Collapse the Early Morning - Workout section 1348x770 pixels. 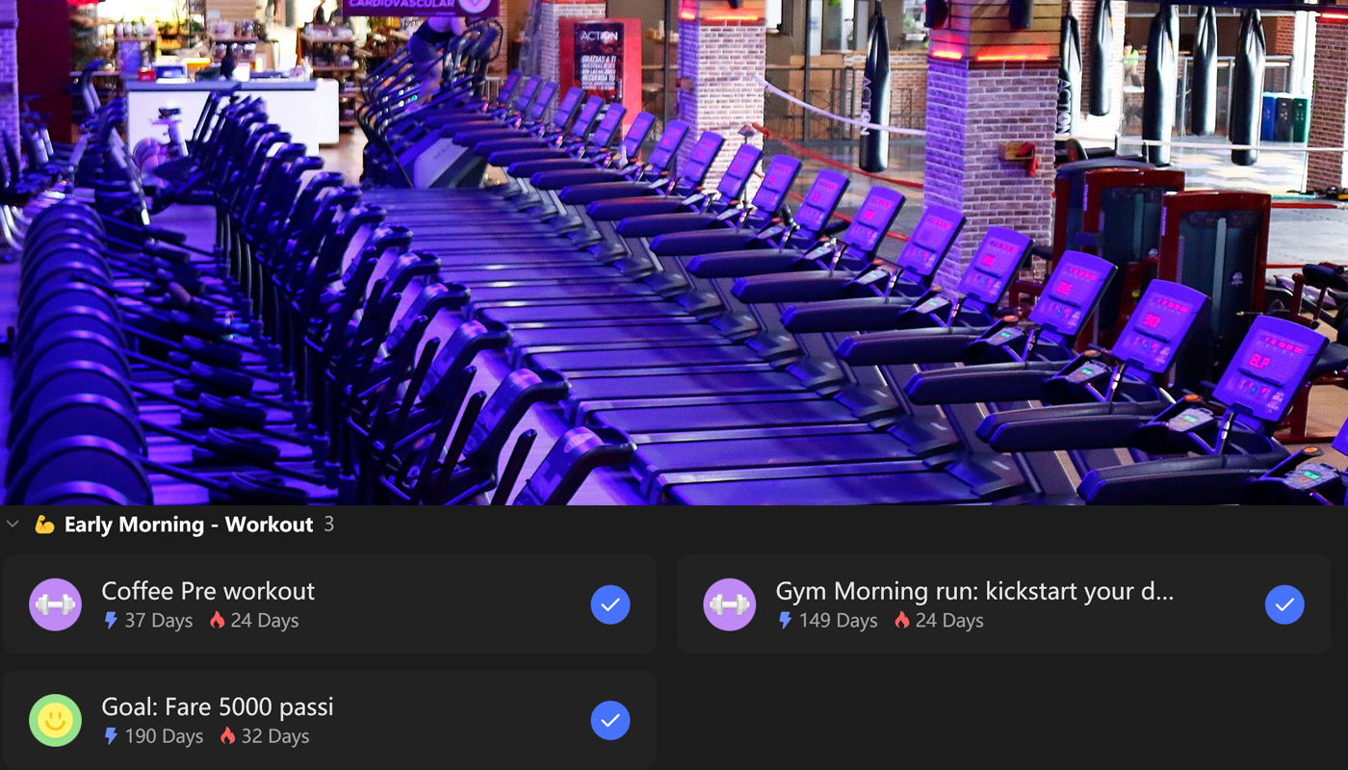tap(13, 525)
